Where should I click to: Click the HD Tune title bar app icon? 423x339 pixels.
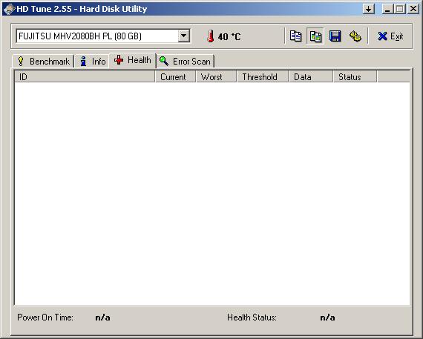(x=9, y=9)
